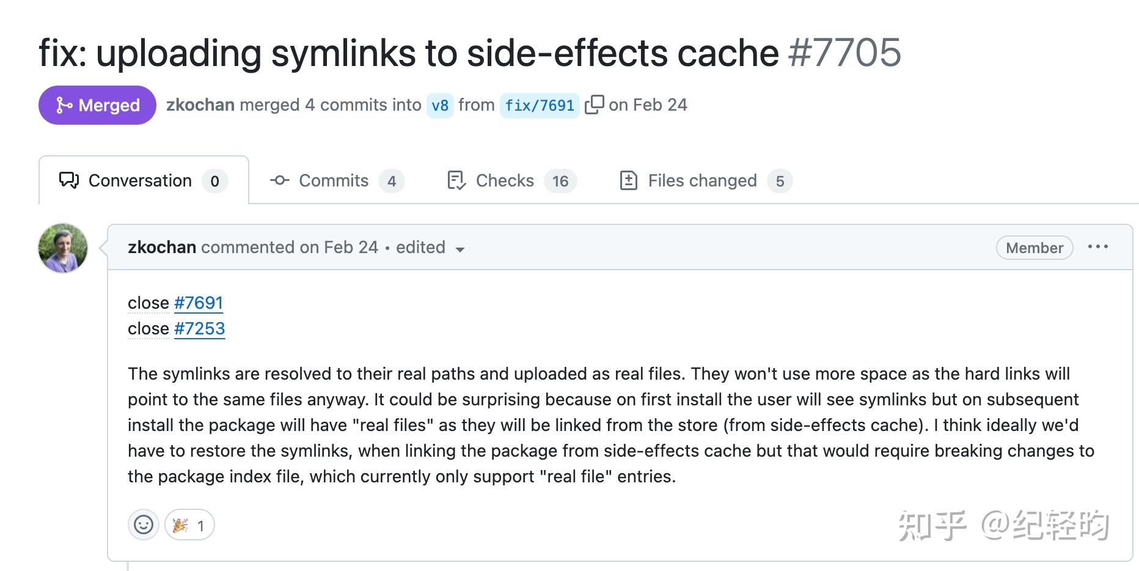The height and width of the screenshot is (571, 1139).
Task: Open linked issue #7691
Action: tap(199, 303)
